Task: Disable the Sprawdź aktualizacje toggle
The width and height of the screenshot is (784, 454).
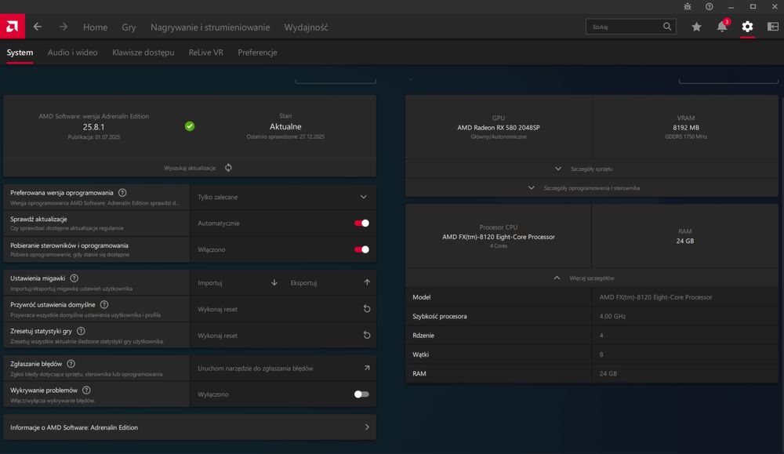Action: [361, 223]
